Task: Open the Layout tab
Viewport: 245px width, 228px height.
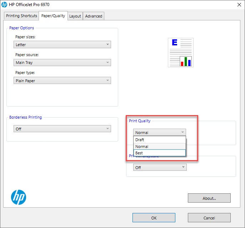Action: (x=75, y=16)
